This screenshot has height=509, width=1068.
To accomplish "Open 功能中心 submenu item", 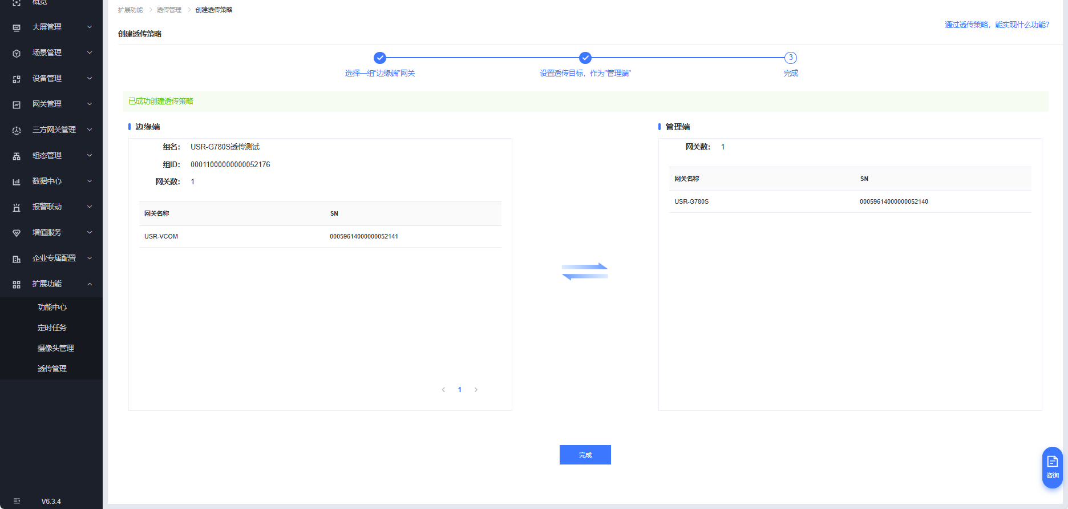I will coord(52,307).
